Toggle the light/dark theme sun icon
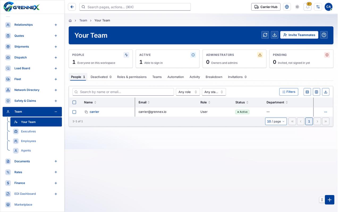 point(297,7)
